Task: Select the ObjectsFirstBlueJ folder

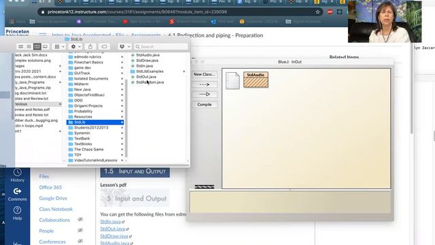Action: (x=89, y=95)
